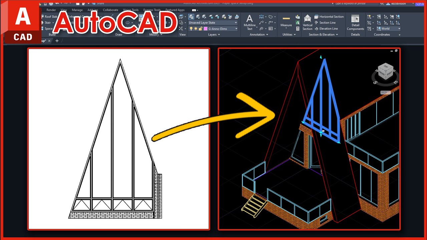Viewport: 427px width, 240px height.
Task: Switch to the Vision Tools tab
Action: (x=131, y=10)
